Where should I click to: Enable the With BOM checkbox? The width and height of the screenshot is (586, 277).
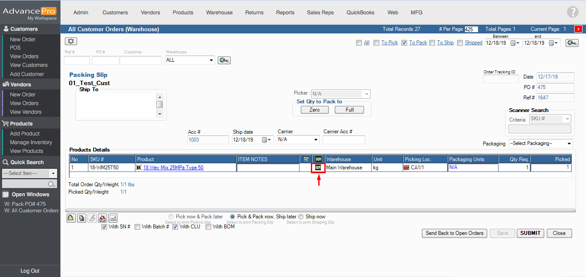209,227
